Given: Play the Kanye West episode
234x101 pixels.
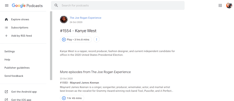Looking at the screenshot, I should click(76, 40).
